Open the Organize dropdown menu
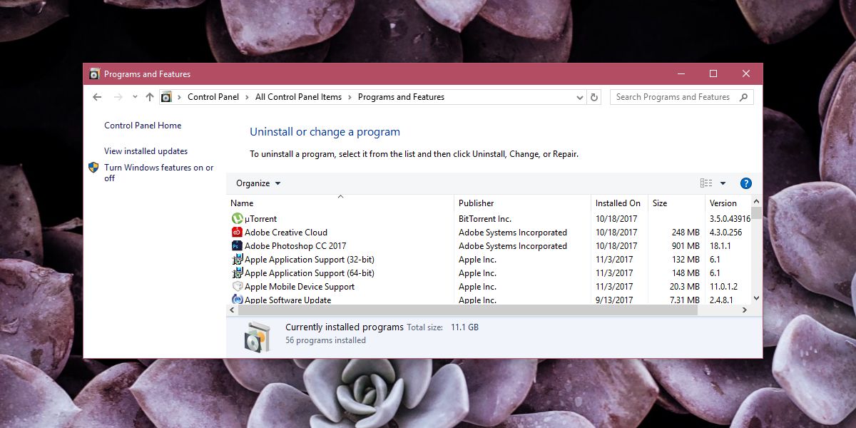This screenshot has height=428, width=856. click(x=258, y=183)
